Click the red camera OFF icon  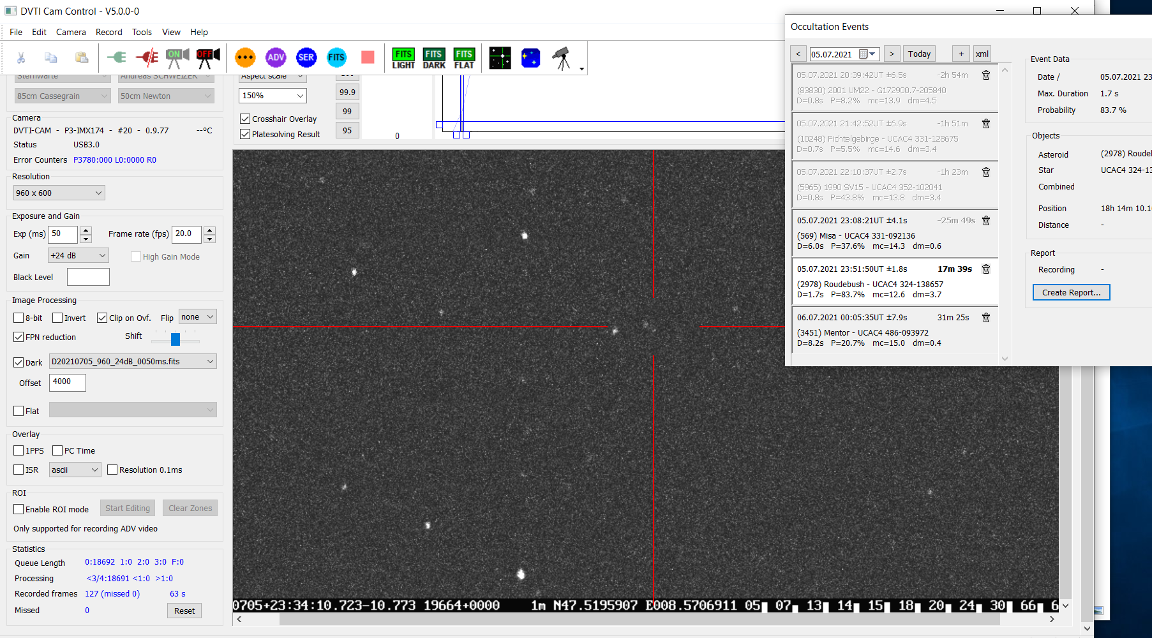207,57
